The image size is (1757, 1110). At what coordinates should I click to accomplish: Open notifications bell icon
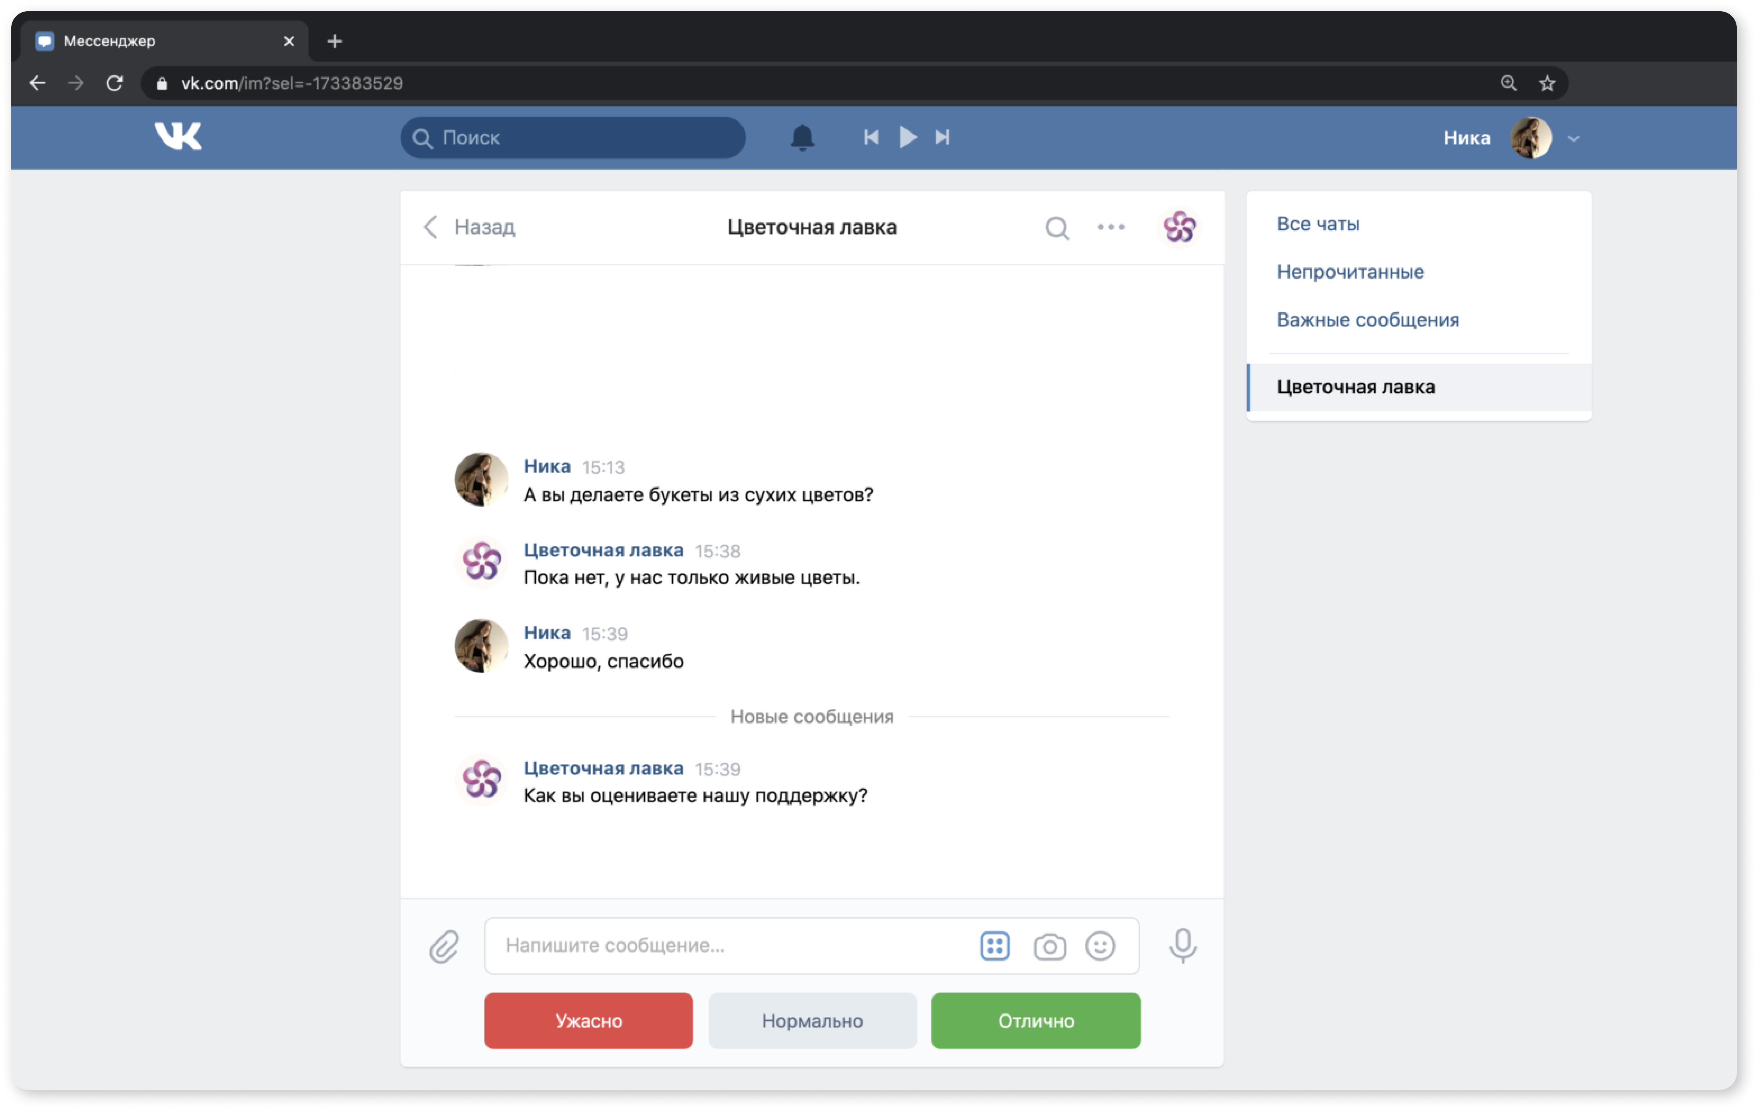coord(802,137)
